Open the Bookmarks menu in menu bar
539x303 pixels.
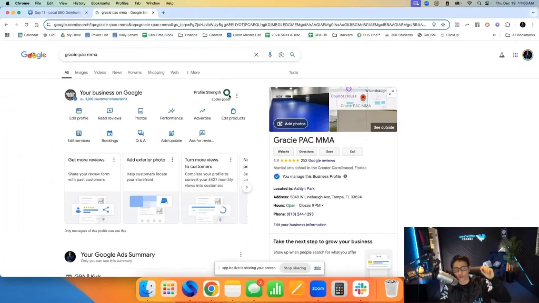[101, 3]
